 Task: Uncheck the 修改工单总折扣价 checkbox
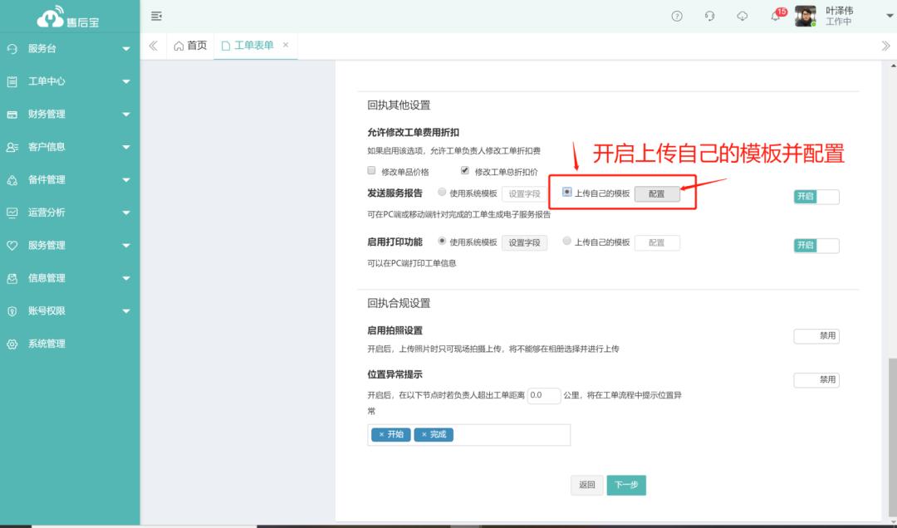[x=465, y=171]
